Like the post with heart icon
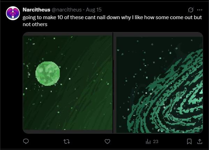Screen dimensions: 209x150 (x=107, y=142)
